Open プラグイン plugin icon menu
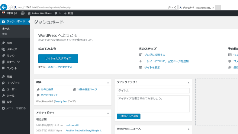Screen dimensions: 238x134 click(x=3, y=83)
